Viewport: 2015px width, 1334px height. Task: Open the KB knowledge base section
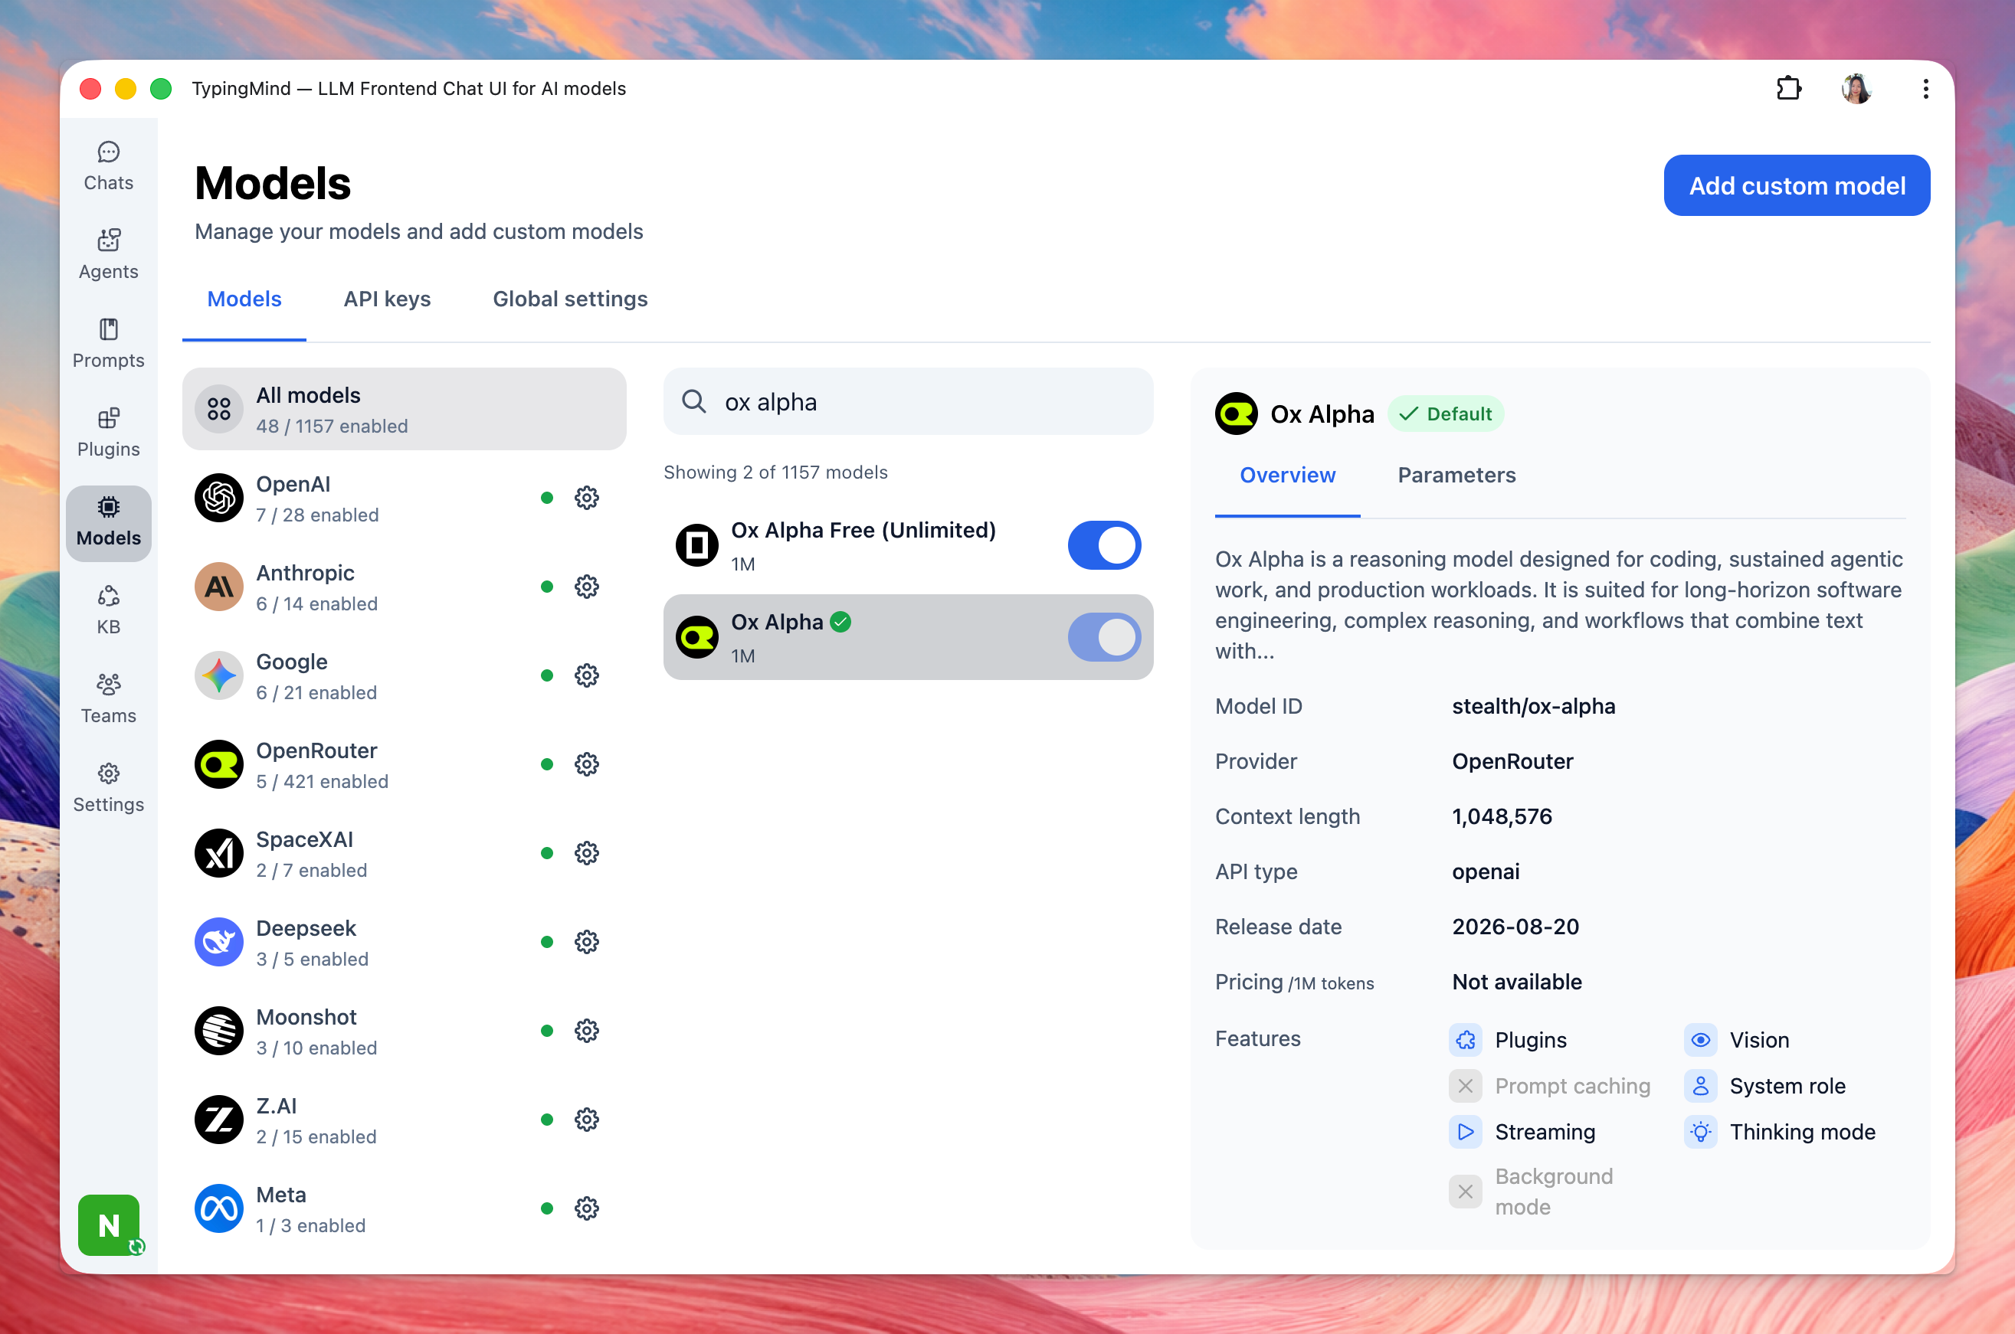pos(108,610)
